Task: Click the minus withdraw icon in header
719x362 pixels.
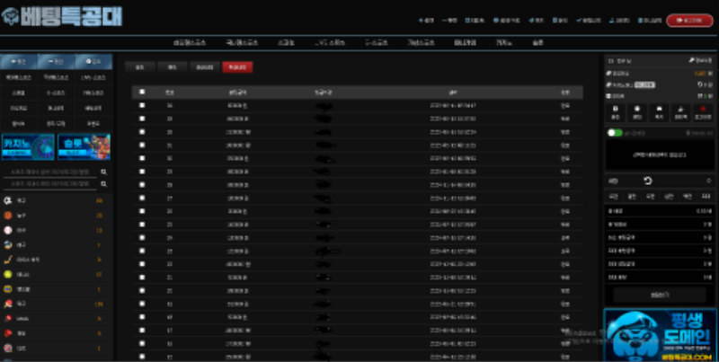Action: (444, 21)
